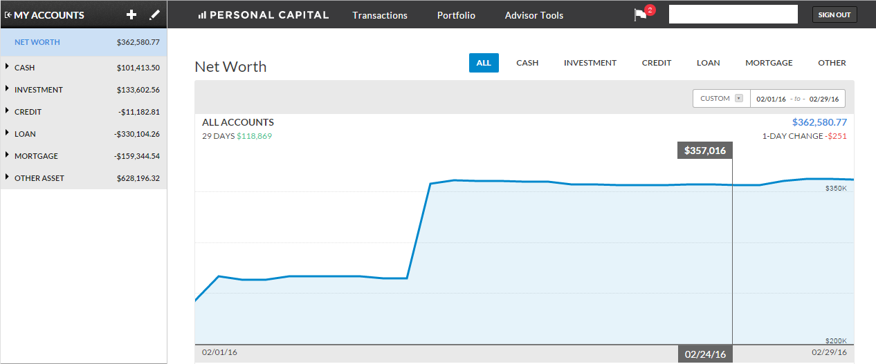Image resolution: width=876 pixels, height=364 pixels.
Task: Click the Sign Out button
Action: 834,15
